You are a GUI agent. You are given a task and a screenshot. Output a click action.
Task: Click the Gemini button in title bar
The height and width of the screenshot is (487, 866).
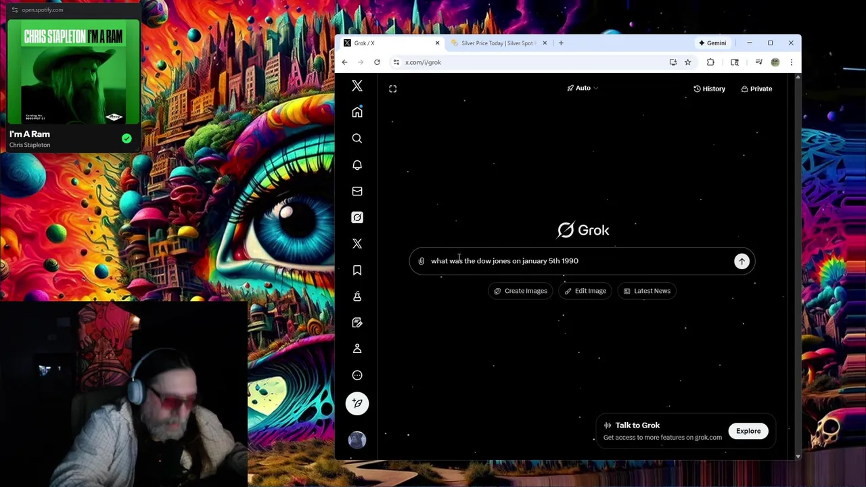(712, 43)
